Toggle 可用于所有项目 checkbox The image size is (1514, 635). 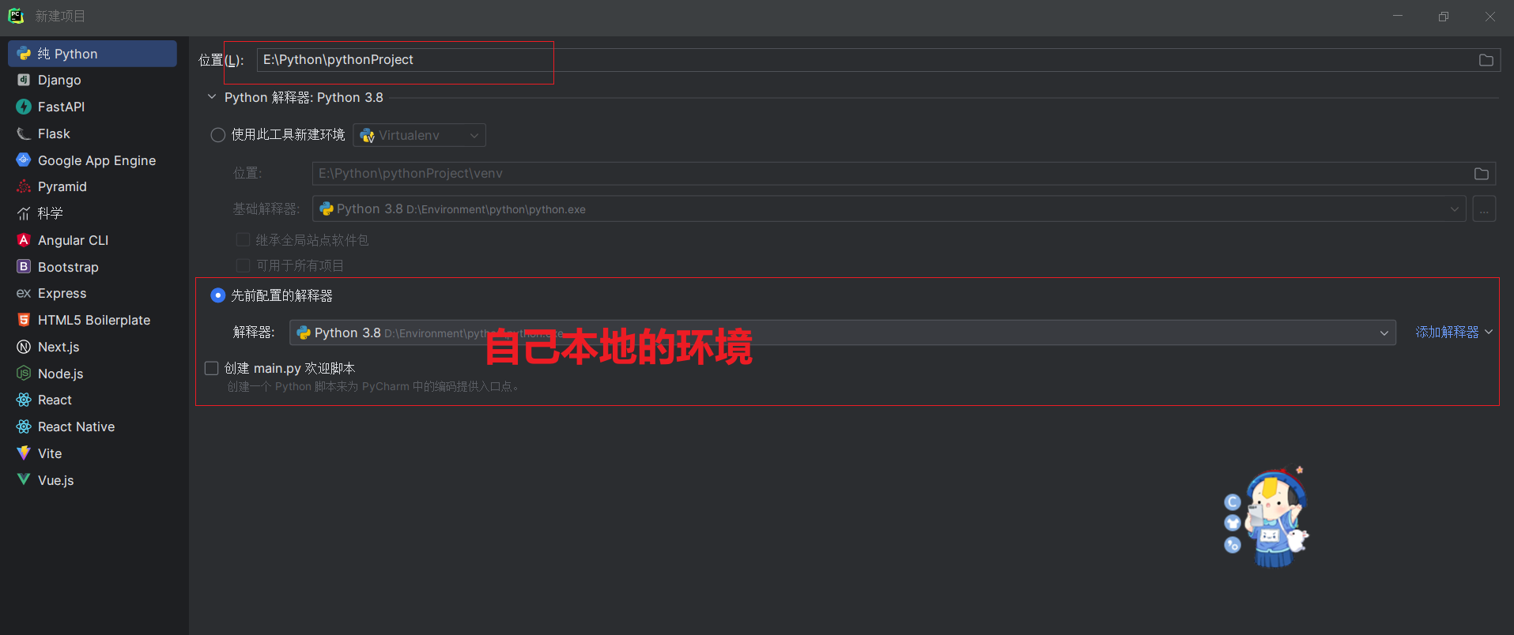point(244,265)
